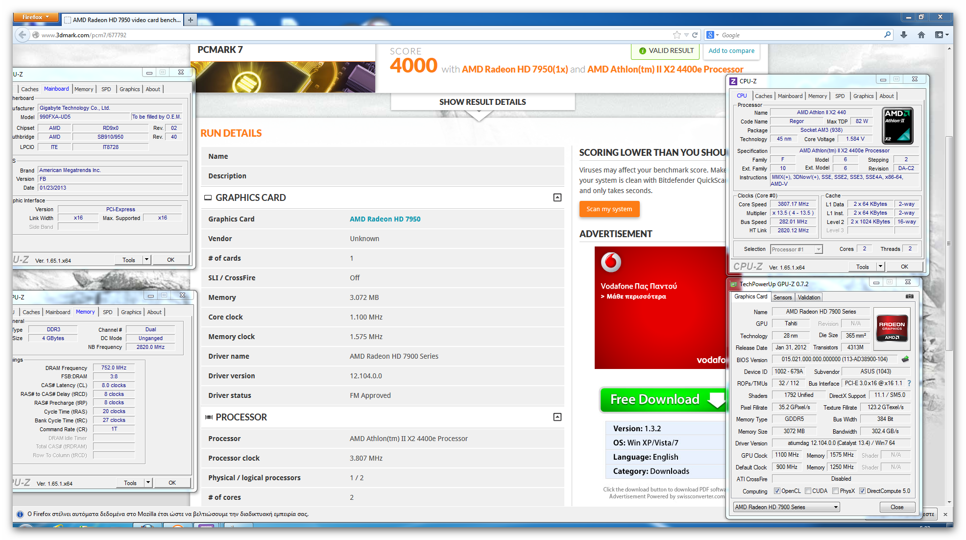The height and width of the screenshot is (540, 966).
Task: Open the Processor #1 selection dropdown
Action: click(797, 249)
